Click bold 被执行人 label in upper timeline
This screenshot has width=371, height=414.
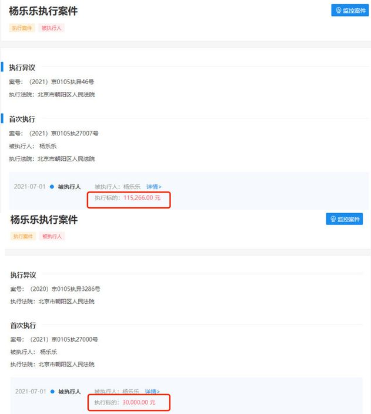click(69, 187)
